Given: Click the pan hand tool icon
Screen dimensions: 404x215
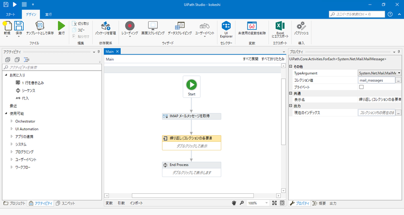Looking at the screenshot, I should coord(234,203).
